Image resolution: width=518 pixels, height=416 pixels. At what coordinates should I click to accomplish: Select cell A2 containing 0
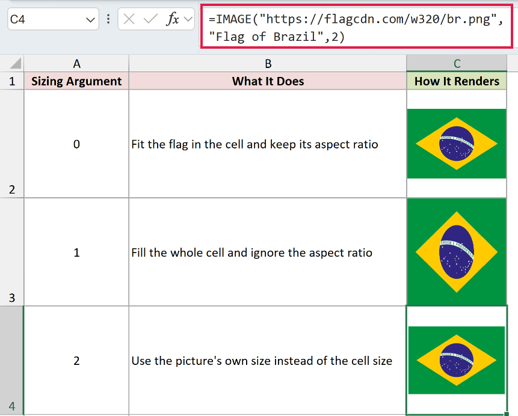(76, 144)
